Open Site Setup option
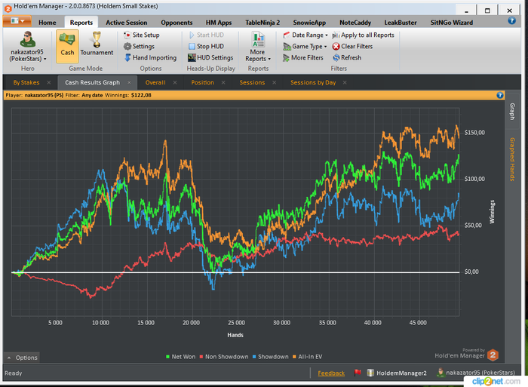 click(142, 35)
